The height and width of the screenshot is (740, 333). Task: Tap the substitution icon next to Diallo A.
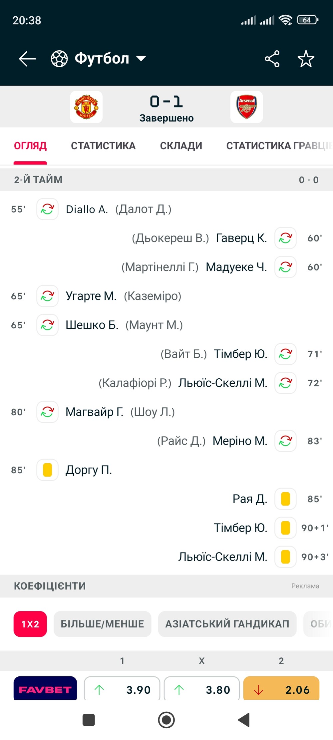[48, 209]
